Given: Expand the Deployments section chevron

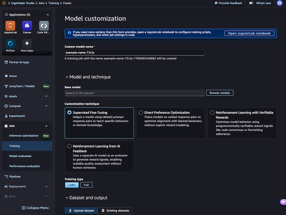Looking at the screenshot, I should 46,186.
